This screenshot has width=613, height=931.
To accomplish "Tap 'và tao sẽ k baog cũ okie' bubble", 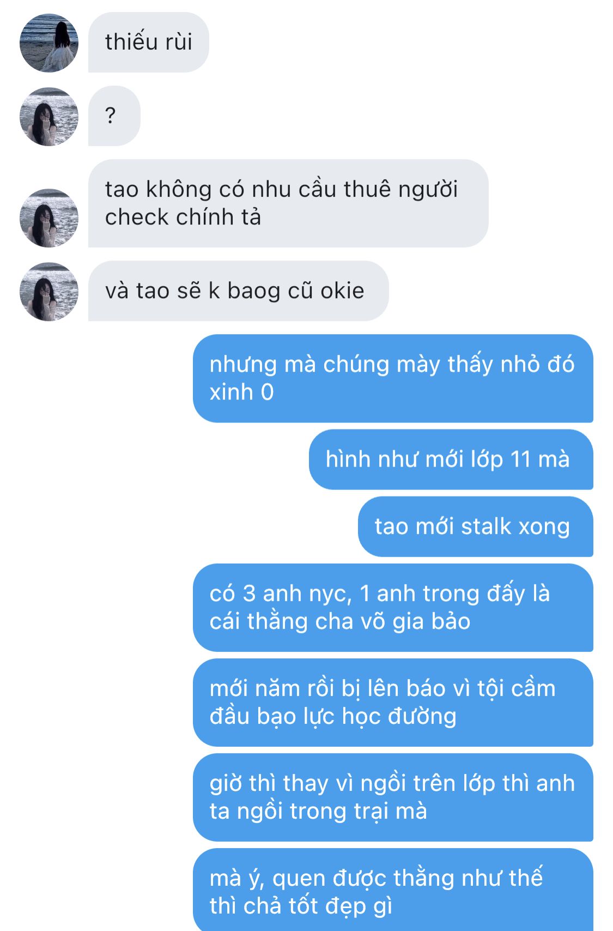I will point(239,291).
